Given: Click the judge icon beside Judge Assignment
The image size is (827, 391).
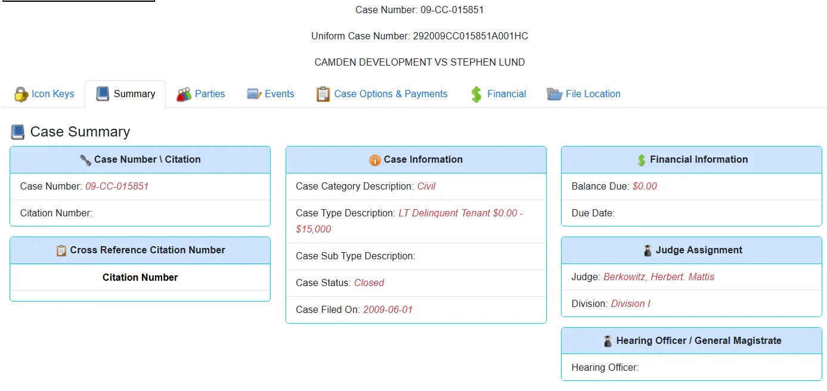Looking at the screenshot, I should click(648, 250).
